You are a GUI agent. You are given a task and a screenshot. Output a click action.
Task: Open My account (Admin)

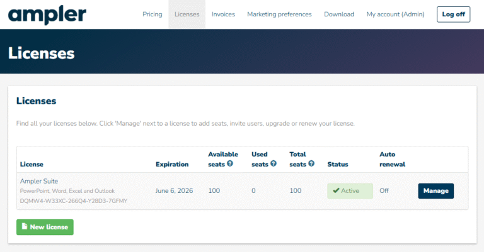[x=395, y=14]
